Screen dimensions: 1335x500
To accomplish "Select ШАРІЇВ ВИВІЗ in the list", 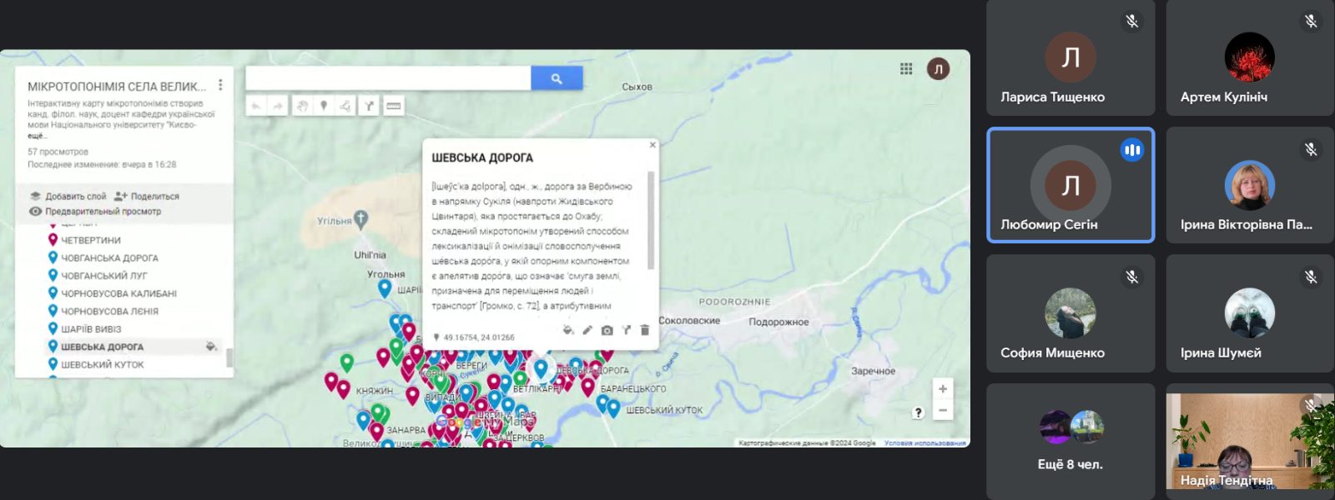I will click(x=91, y=329).
